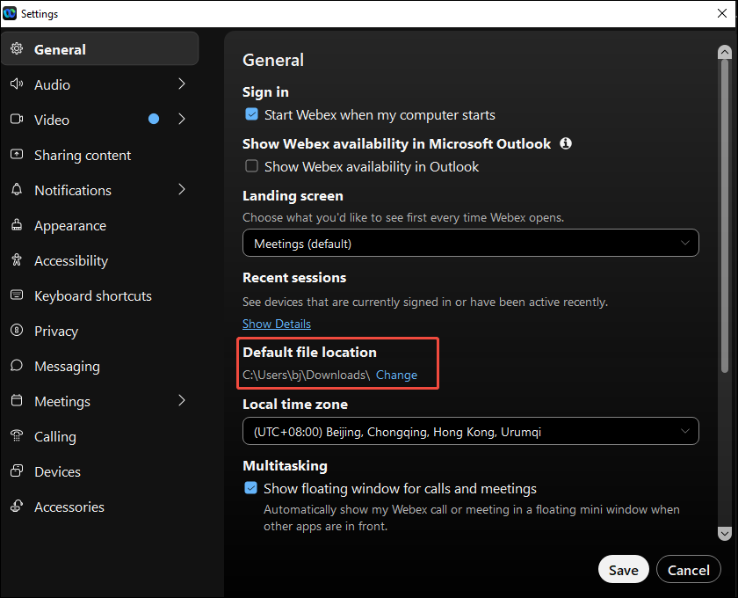Click Show Details under Recent sessions

tap(276, 324)
